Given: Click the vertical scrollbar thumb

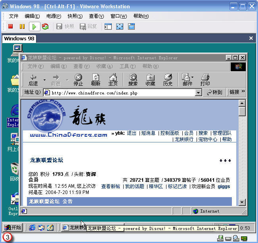Looking at the screenshot, I should pyautogui.click(x=242, y=111).
